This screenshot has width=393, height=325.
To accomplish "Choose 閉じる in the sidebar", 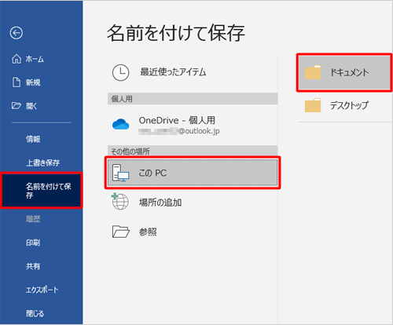I will point(35,313).
